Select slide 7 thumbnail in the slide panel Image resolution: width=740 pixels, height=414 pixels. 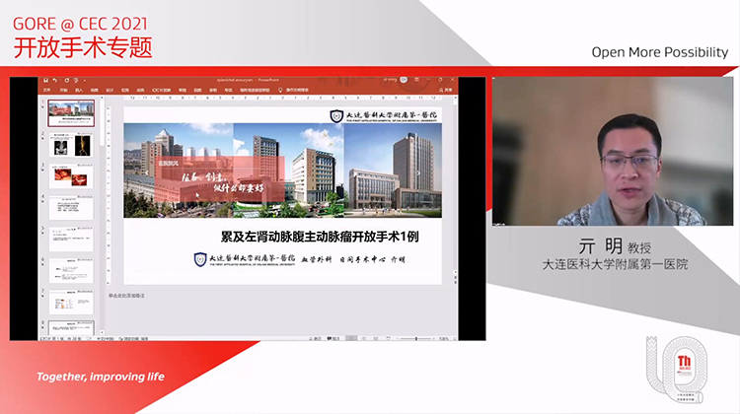pos(71,303)
